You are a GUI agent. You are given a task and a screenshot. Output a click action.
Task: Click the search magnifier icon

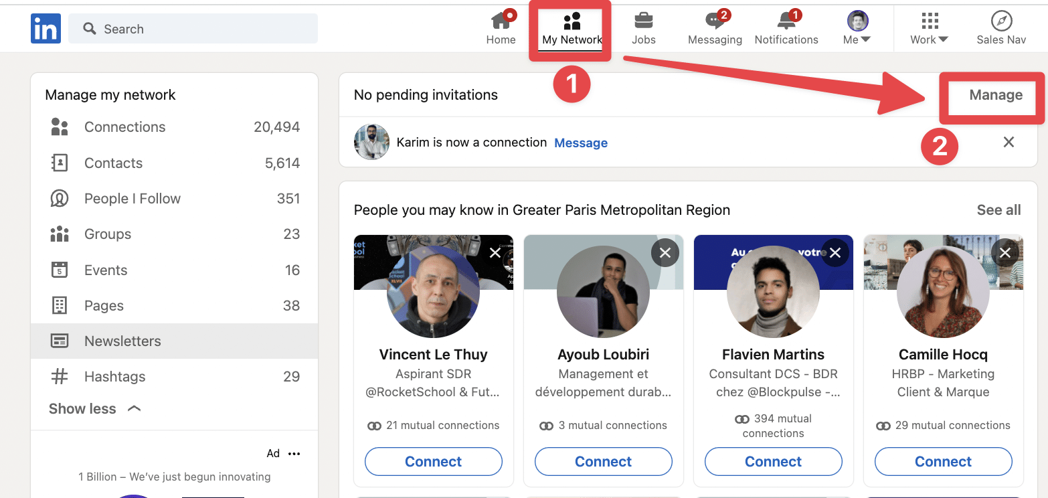90,29
